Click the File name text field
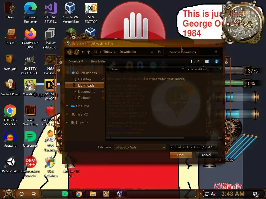 click(138, 147)
